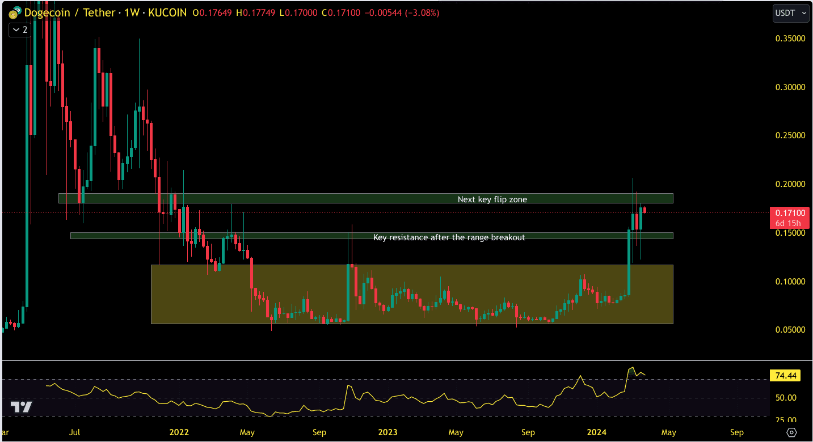Select 'Key resistance after the range breakout' label
The height and width of the screenshot is (442, 813).
coord(449,237)
